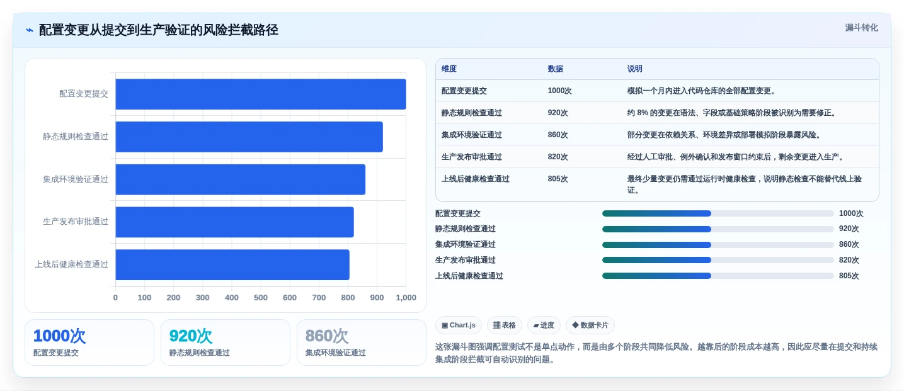Click the 静态规则检查通过 progress bar

[718, 229]
